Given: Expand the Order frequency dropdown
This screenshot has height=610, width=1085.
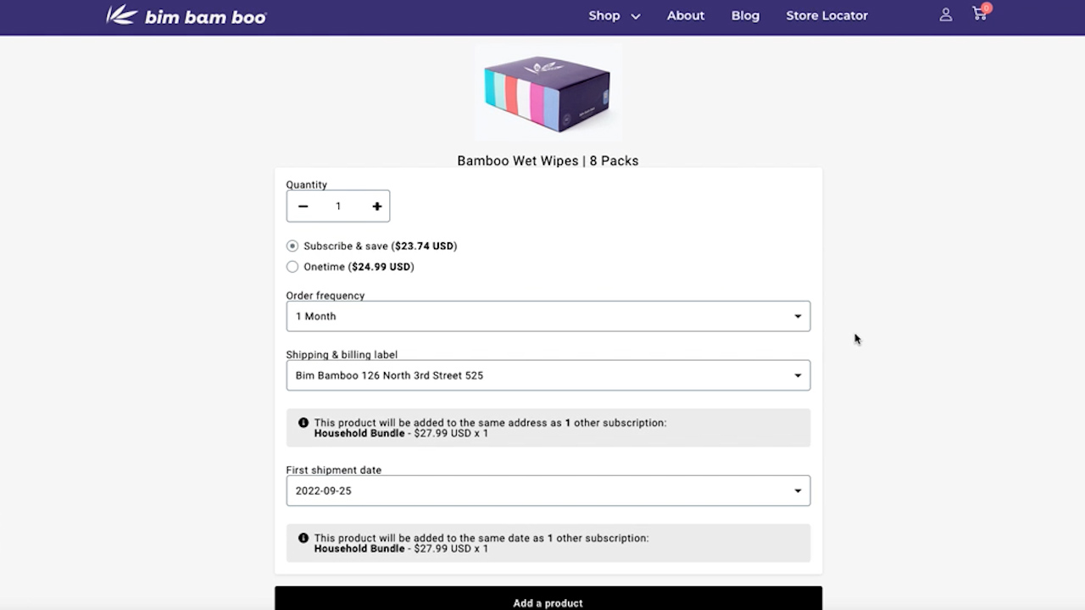Looking at the screenshot, I should 548,316.
